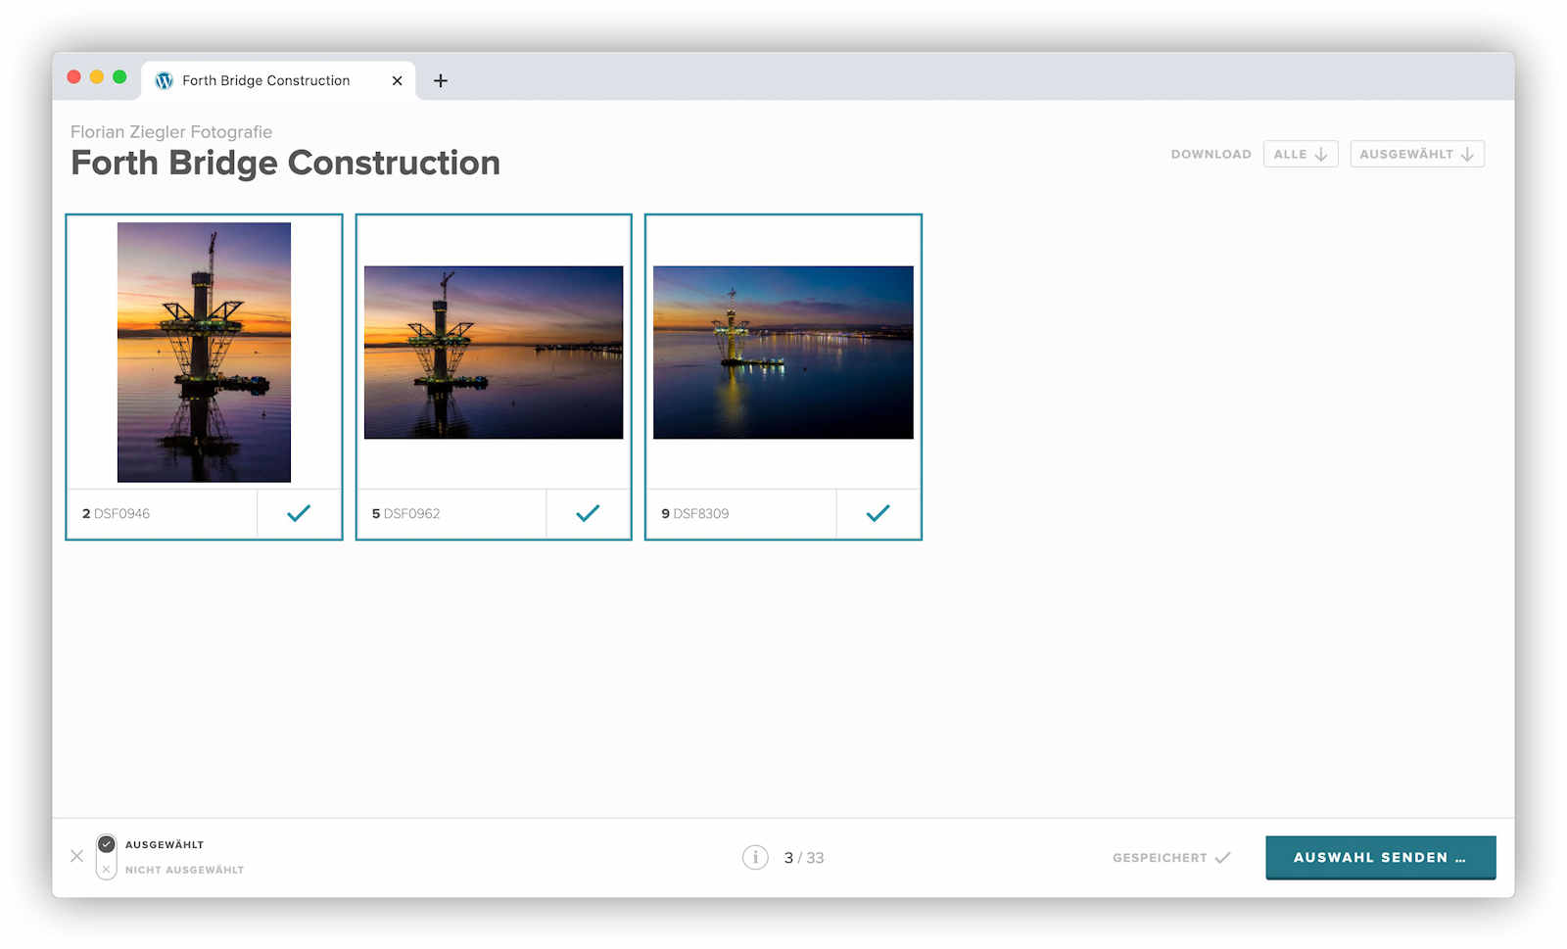Open the blue-hour night photo DSF8309
The width and height of the screenshot is (1567, 949).
pyautogui.click(x=783, y=353)
